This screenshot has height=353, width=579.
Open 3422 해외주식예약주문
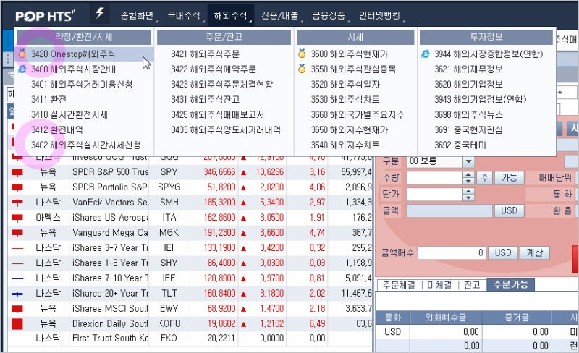(214, 69)
